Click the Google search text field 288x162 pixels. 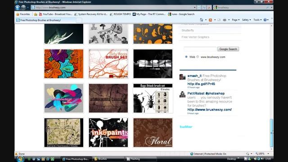pyautogui.click(x=200, y=49)
